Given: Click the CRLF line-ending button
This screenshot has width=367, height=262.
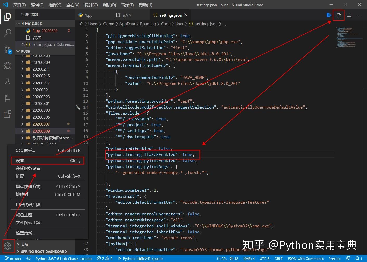Looking at the screenshot, I should [278, 258].
